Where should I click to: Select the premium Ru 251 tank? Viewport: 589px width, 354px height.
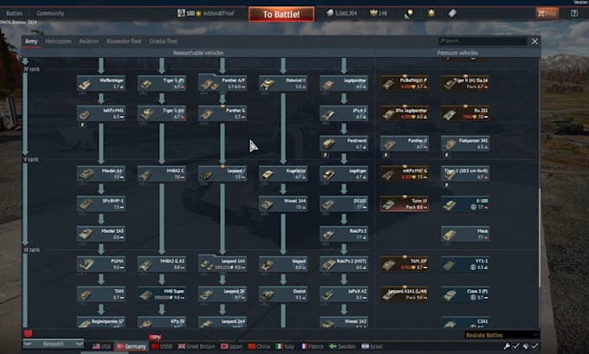465,113
